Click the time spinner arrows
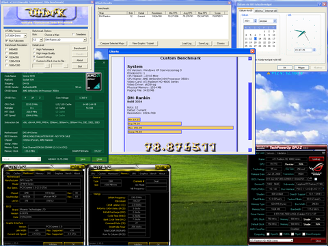This screenshot has width=328, height=246. pos(314,50)
